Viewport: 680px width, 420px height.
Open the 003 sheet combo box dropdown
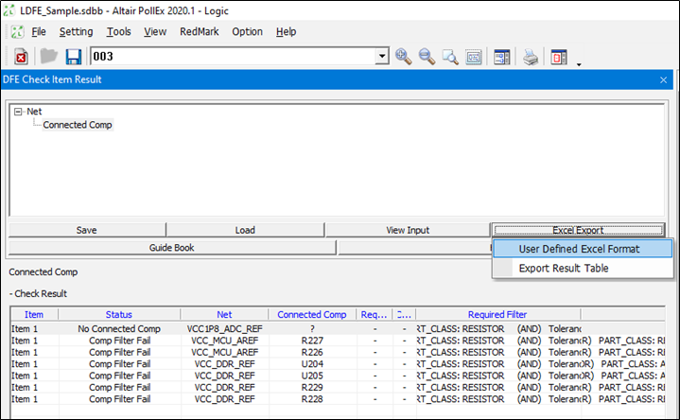[382, 57]
